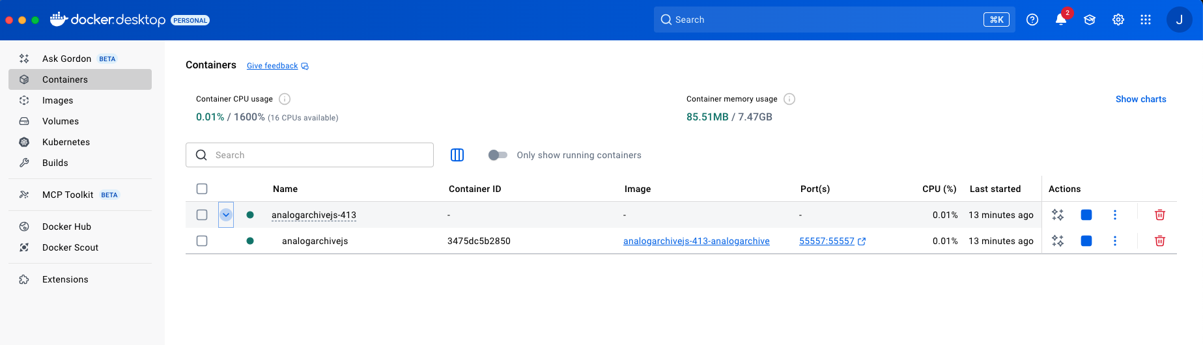This screenshot has height=345, width=1203.
Task: Open the analogarchivejs-413 stack name
Action: (x=314, y=215)
